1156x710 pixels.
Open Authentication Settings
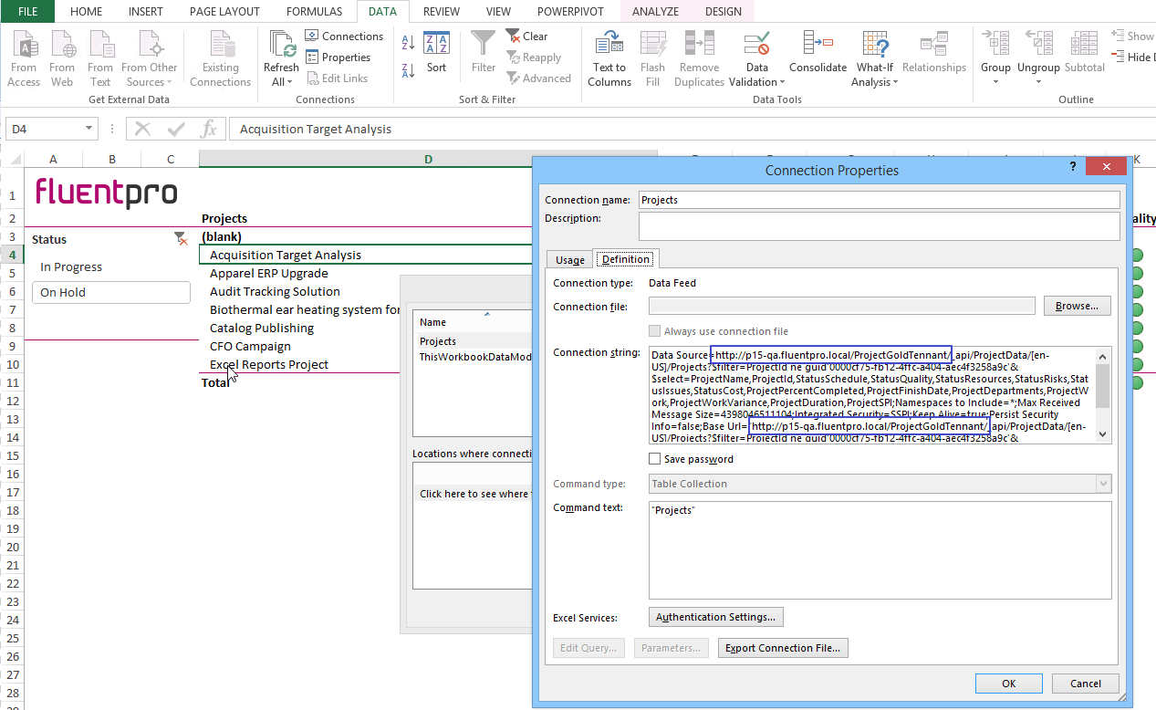click(x=715, y=617)
